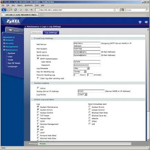Disable SMTP Authentication checkbox

38,58
